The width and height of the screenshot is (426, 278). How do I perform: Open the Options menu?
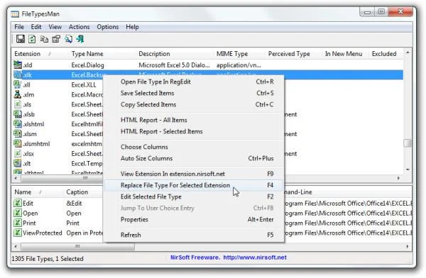point(108,27)
